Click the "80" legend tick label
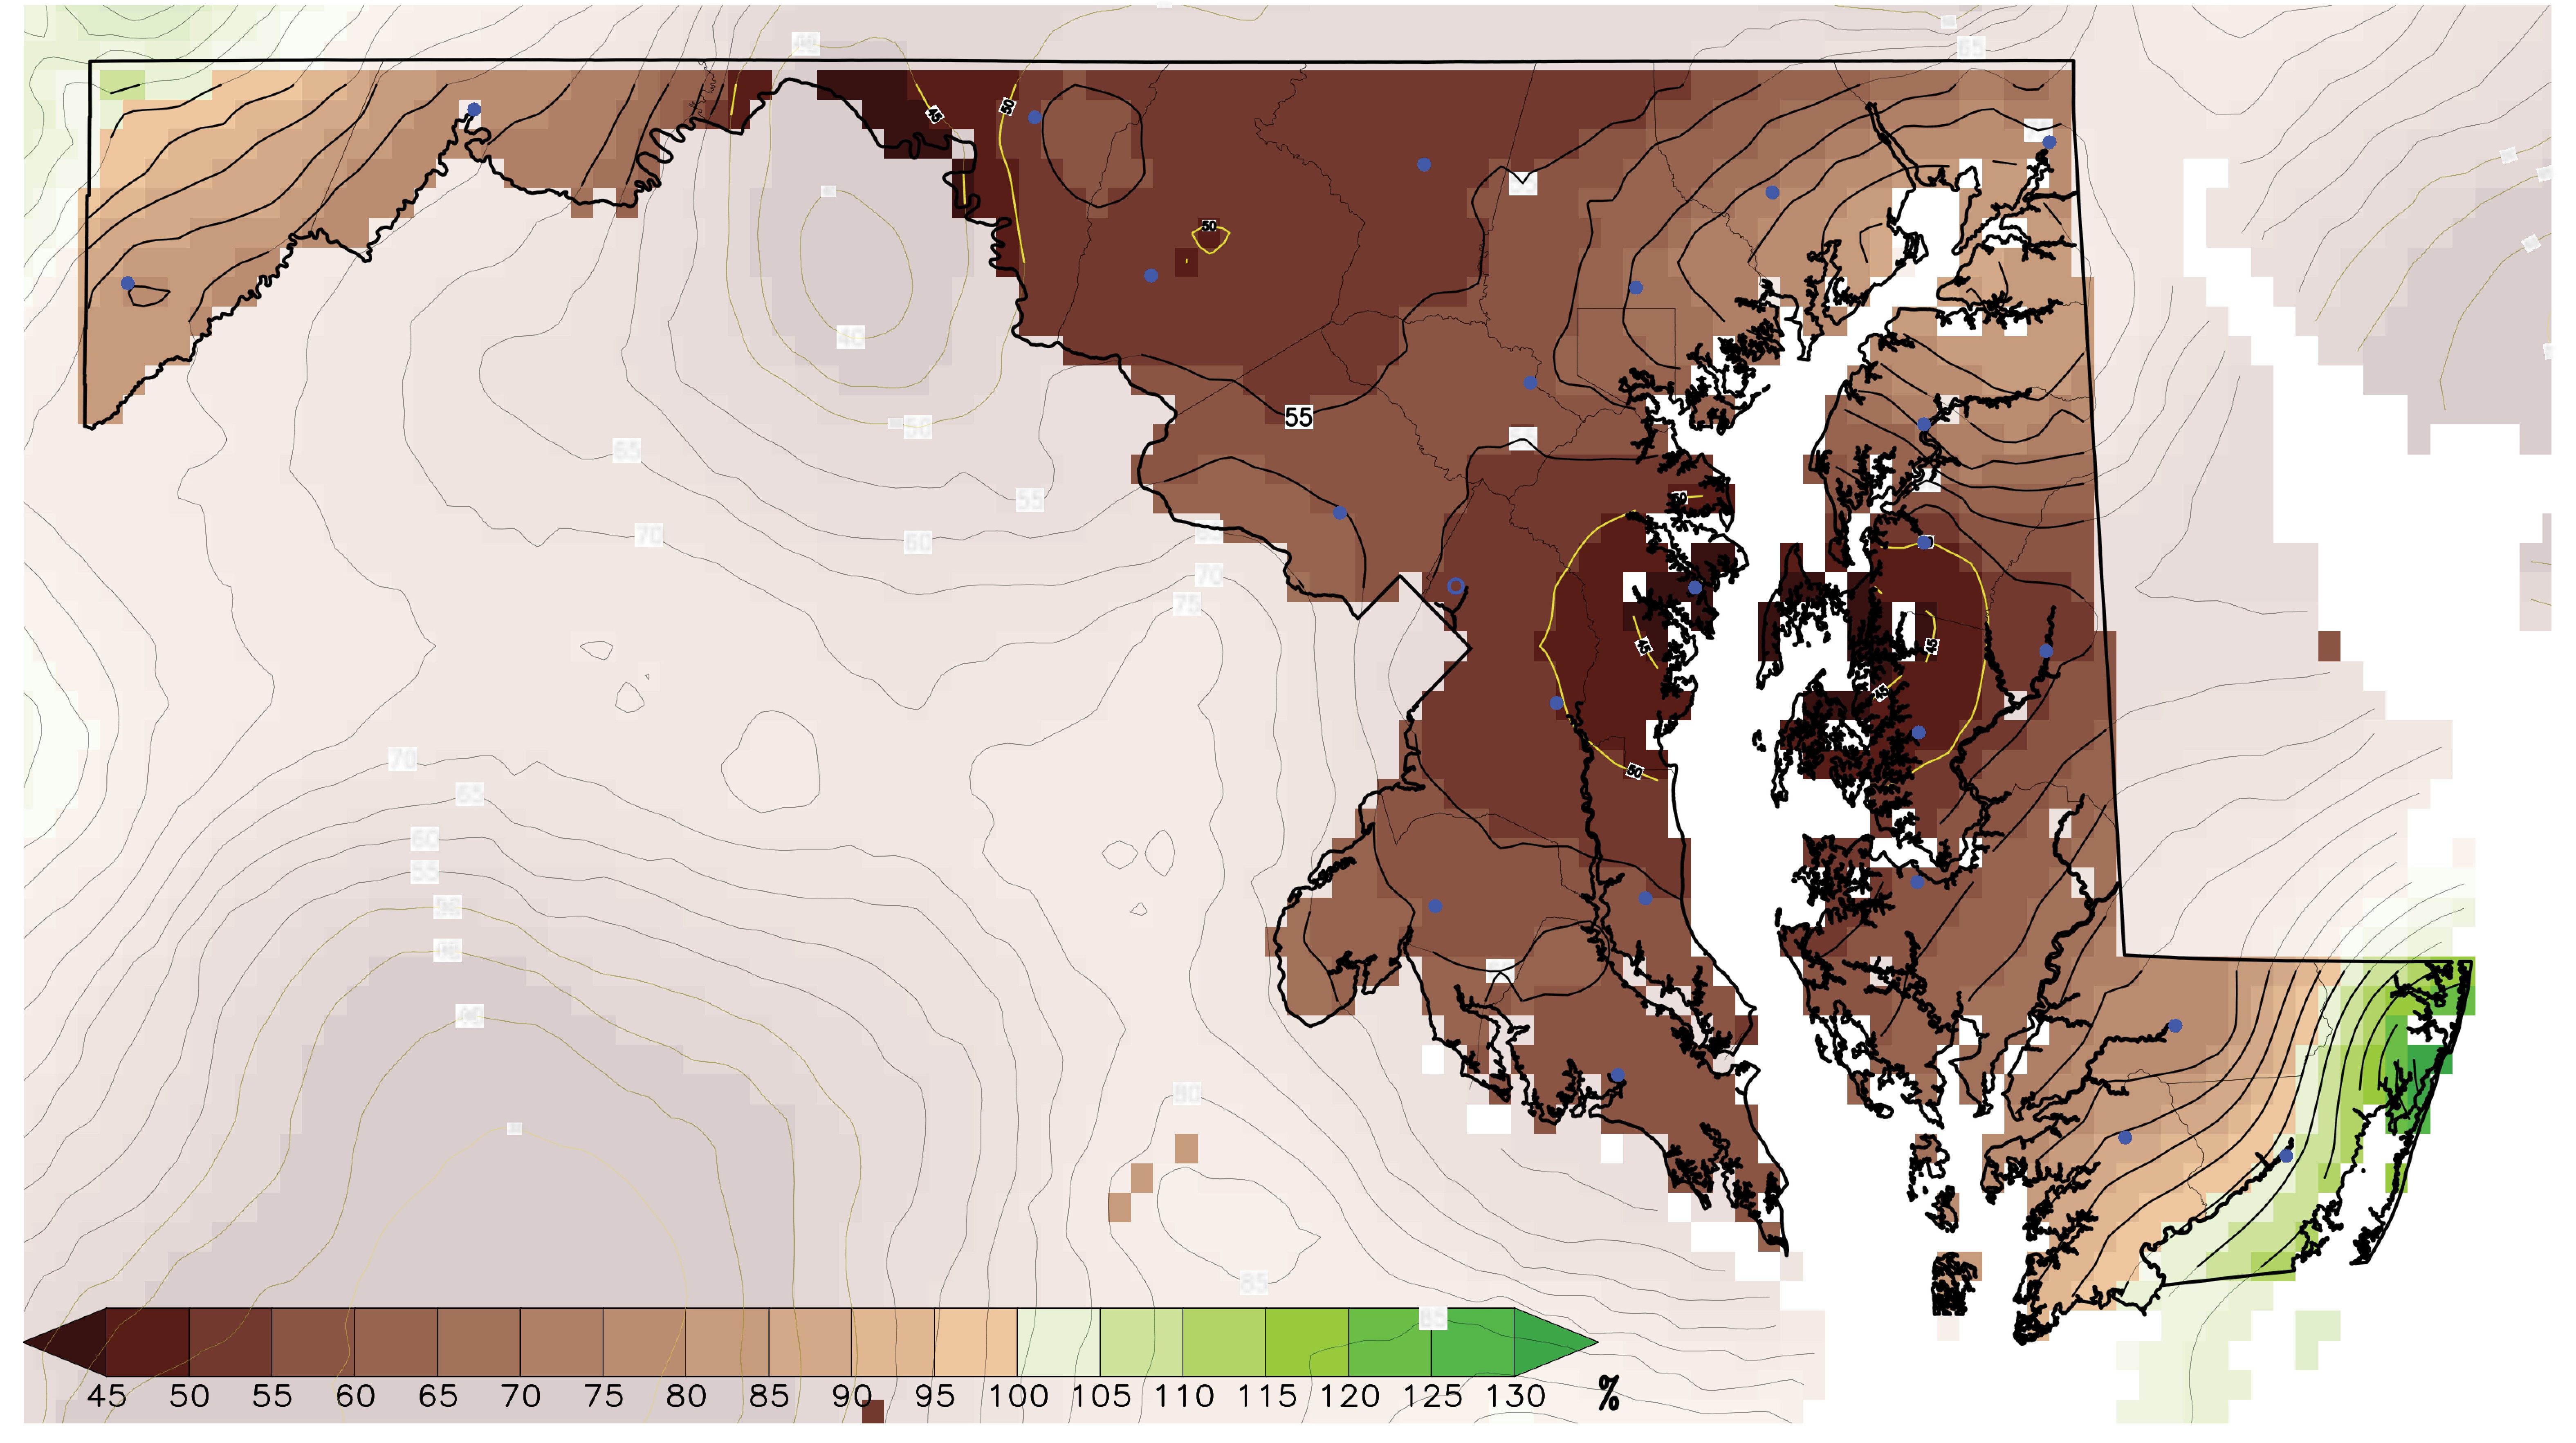This screenshot has width=2576, height=1443. [x=687, y=1396]
